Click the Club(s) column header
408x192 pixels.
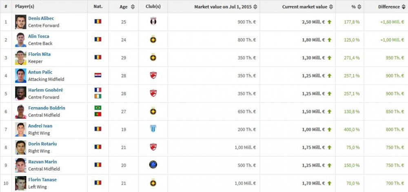click(153, 7)
